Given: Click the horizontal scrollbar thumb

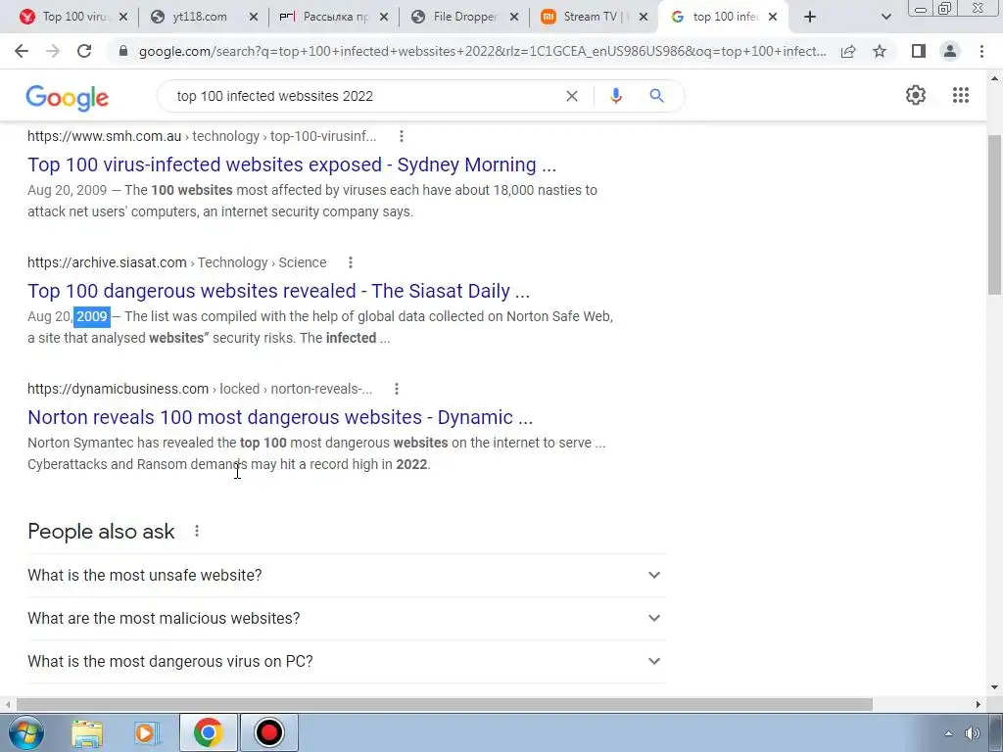Looking at the screenshot, I should point(444,704).
